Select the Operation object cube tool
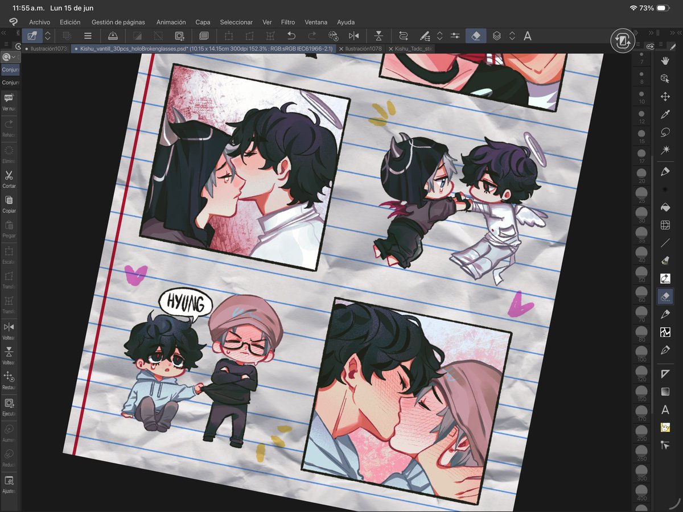The width and height of the screenshot is (683, 512). pyautogui.click(x=665, y=79)
